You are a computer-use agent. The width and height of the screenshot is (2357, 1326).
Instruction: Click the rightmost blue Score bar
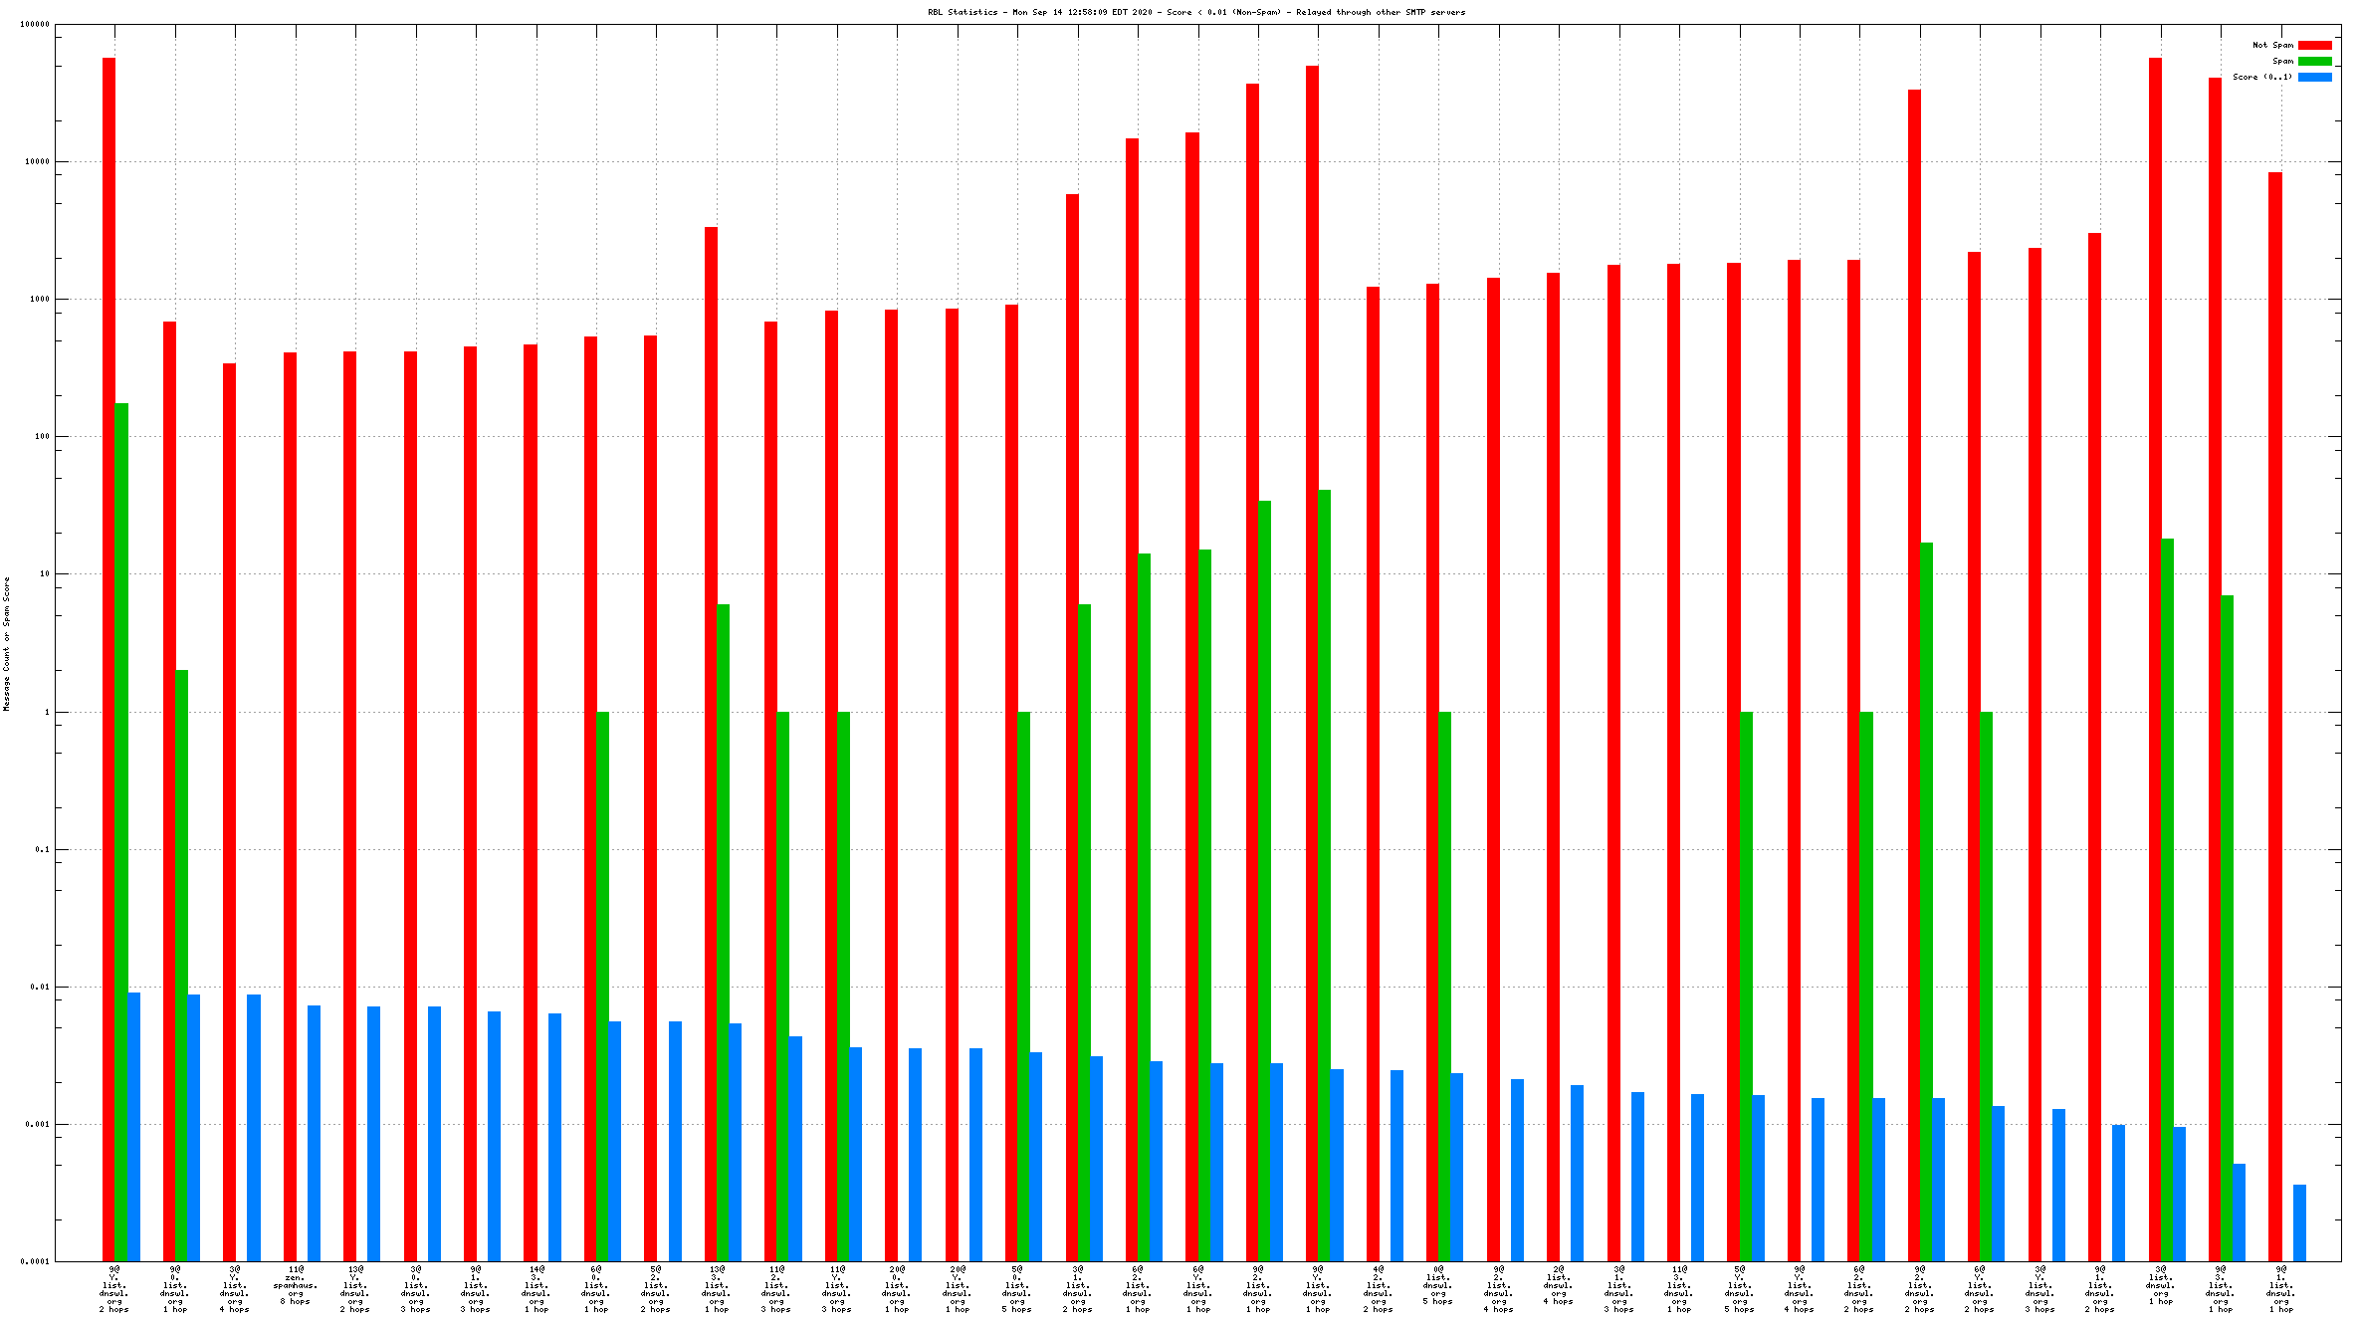pyautogui.click(x=2299, y=1222)
